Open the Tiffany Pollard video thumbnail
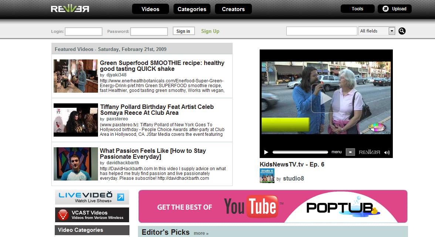 pos(76,120)
